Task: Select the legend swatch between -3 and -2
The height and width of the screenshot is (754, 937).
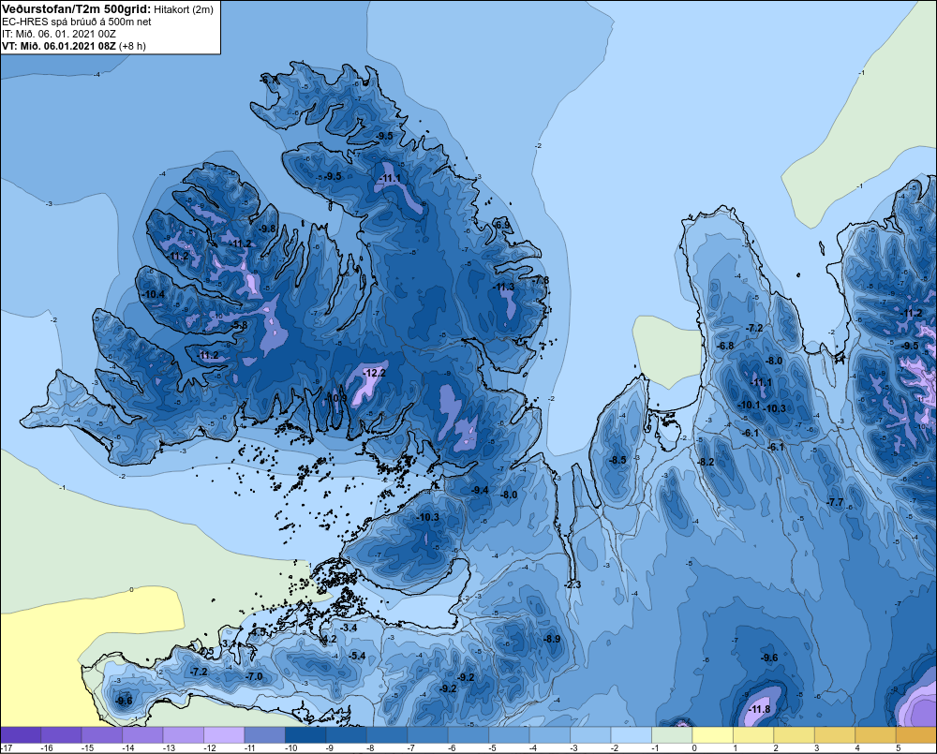Action: (590, 735)
